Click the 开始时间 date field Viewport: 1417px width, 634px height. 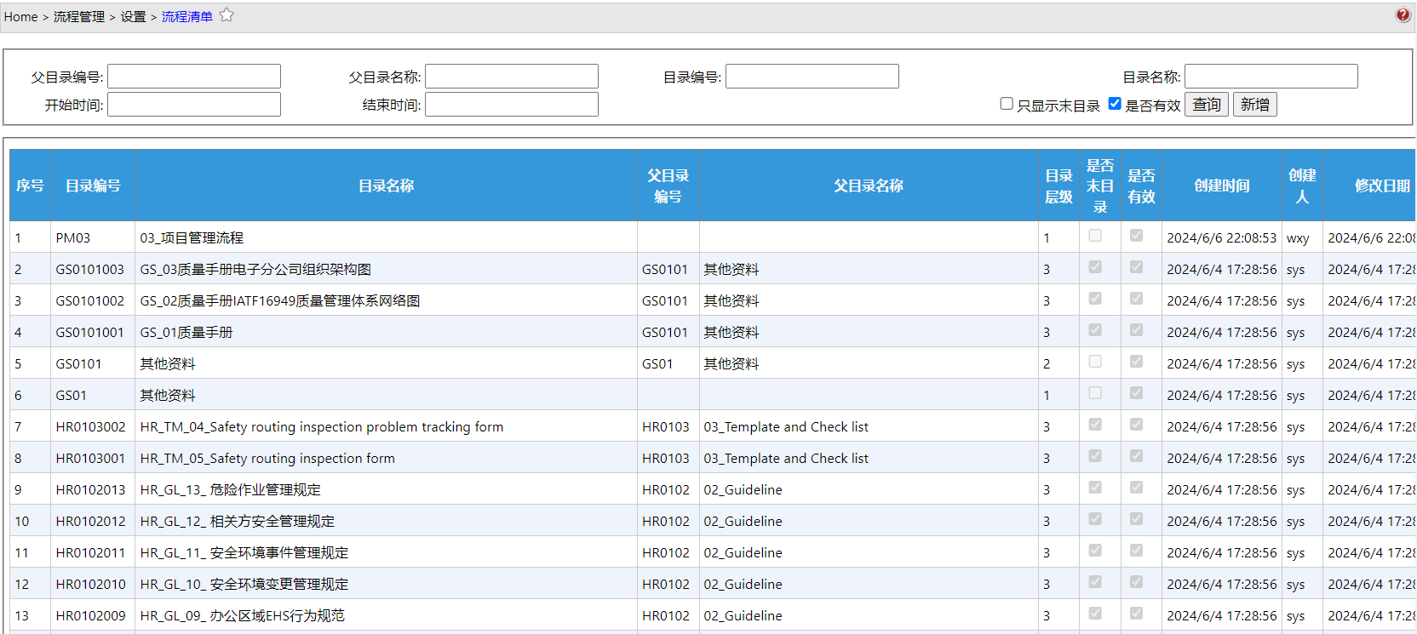click(194, 105)
